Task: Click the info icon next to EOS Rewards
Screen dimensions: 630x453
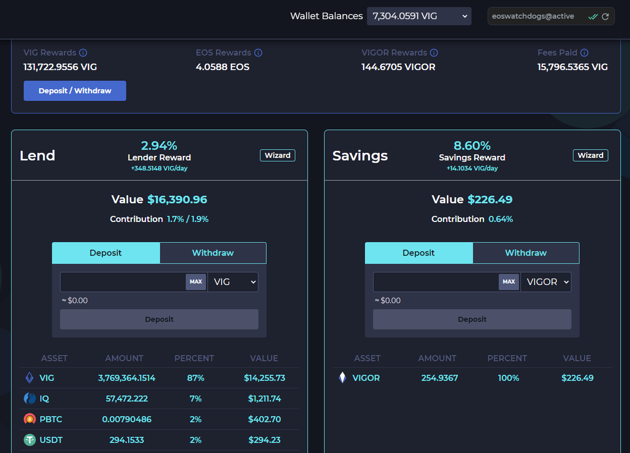Action: tap(258, 52)
